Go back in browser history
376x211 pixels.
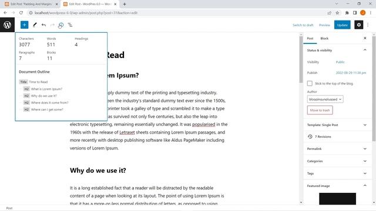[x=5, y=13]
